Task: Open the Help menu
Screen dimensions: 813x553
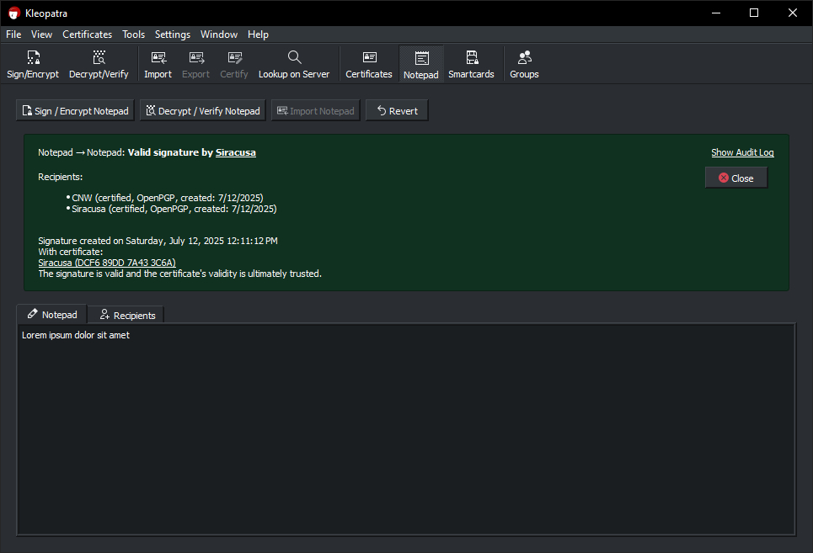Action: [x=258, y=35]
